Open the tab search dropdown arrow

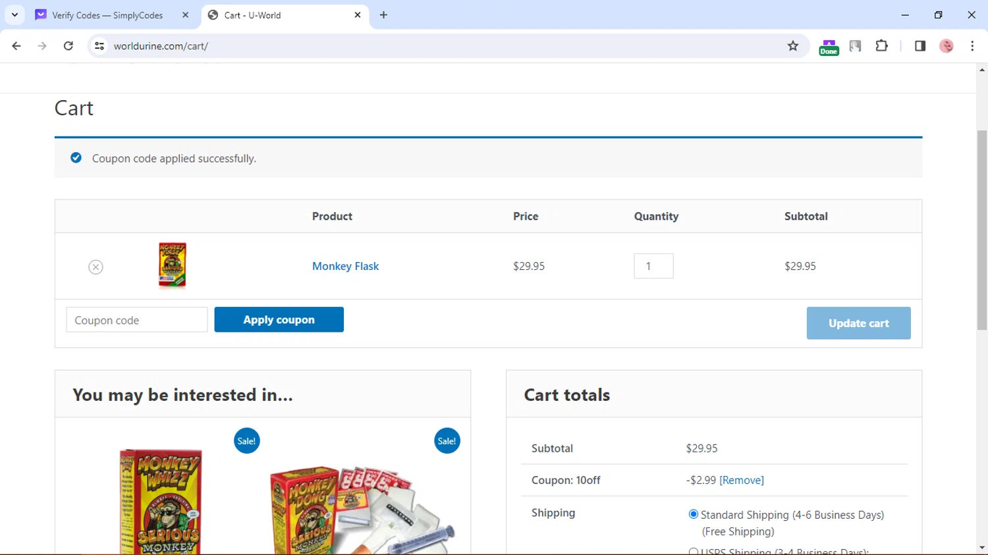[x=14, y=15]
